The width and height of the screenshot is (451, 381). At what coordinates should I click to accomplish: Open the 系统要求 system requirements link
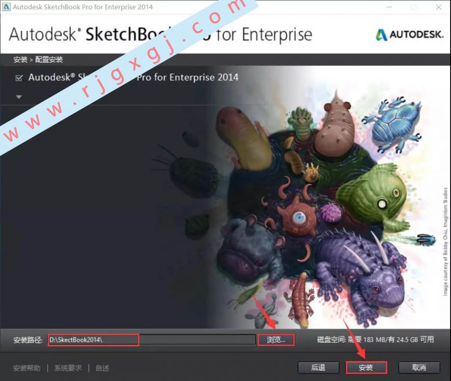tap(68, 368)
